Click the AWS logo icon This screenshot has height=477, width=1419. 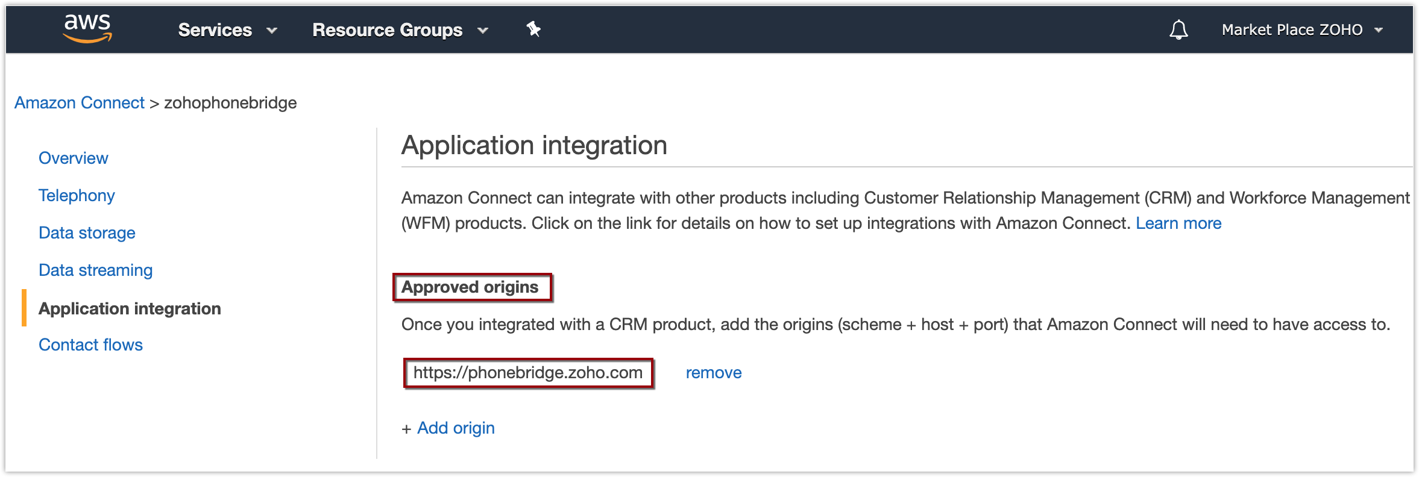(87, 28)
